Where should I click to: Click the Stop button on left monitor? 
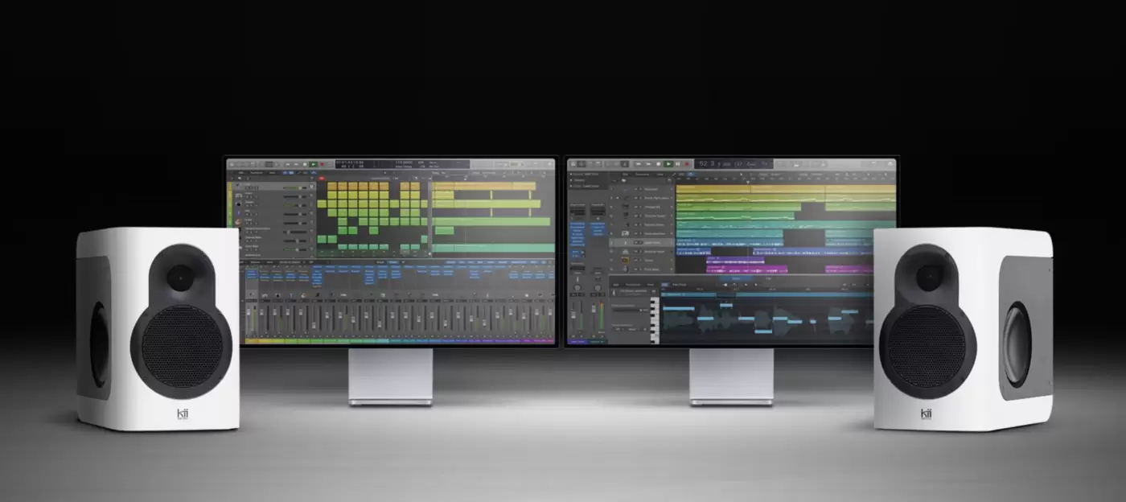click(305, 164)
